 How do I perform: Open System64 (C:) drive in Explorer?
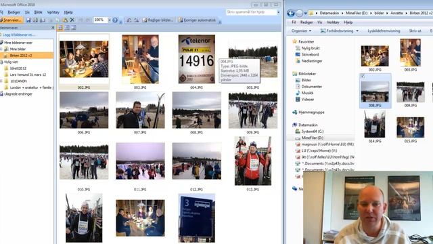point(309,131)
